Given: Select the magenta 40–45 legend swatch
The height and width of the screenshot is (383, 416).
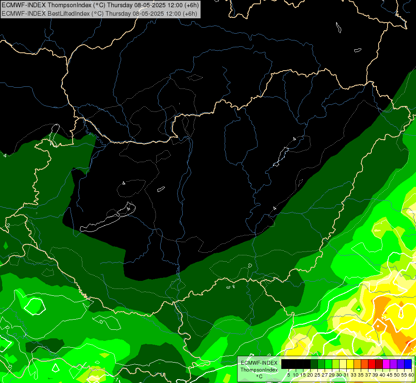Looking at the screenshot, I should (386, 364).
